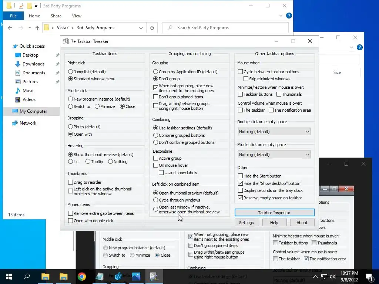Viewport: 379px width, 284px height.
Task: Open Pictures in navigation pane
Action: click(30, 82)
